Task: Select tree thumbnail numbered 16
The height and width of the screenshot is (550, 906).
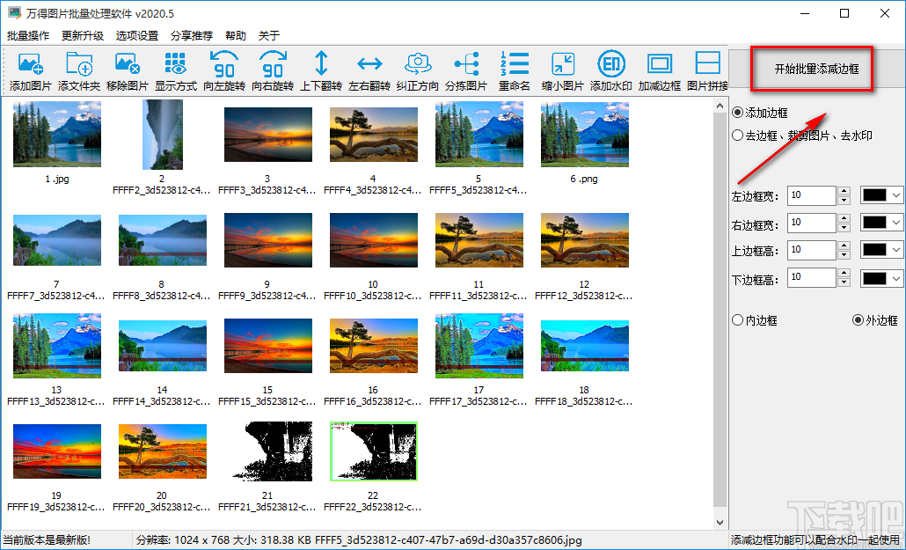Action: tap(374, 346)
